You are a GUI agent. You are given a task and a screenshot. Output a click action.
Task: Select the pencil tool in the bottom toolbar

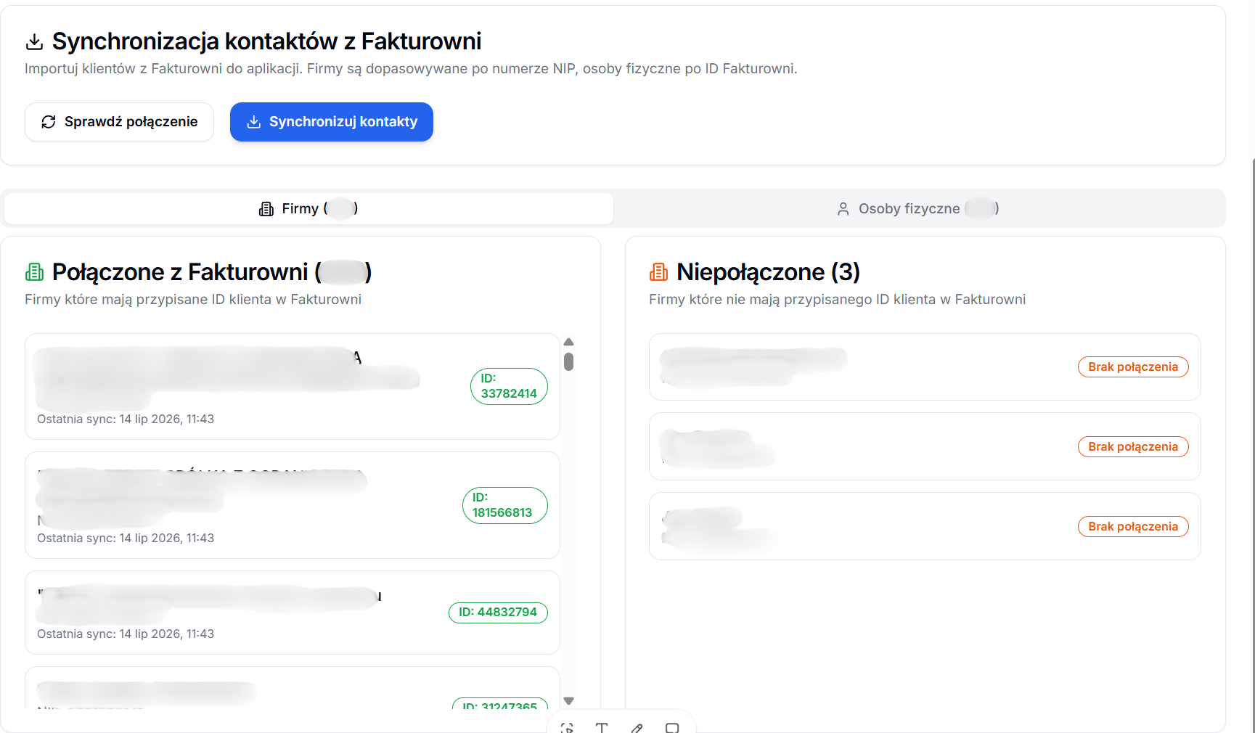[637, 728]
